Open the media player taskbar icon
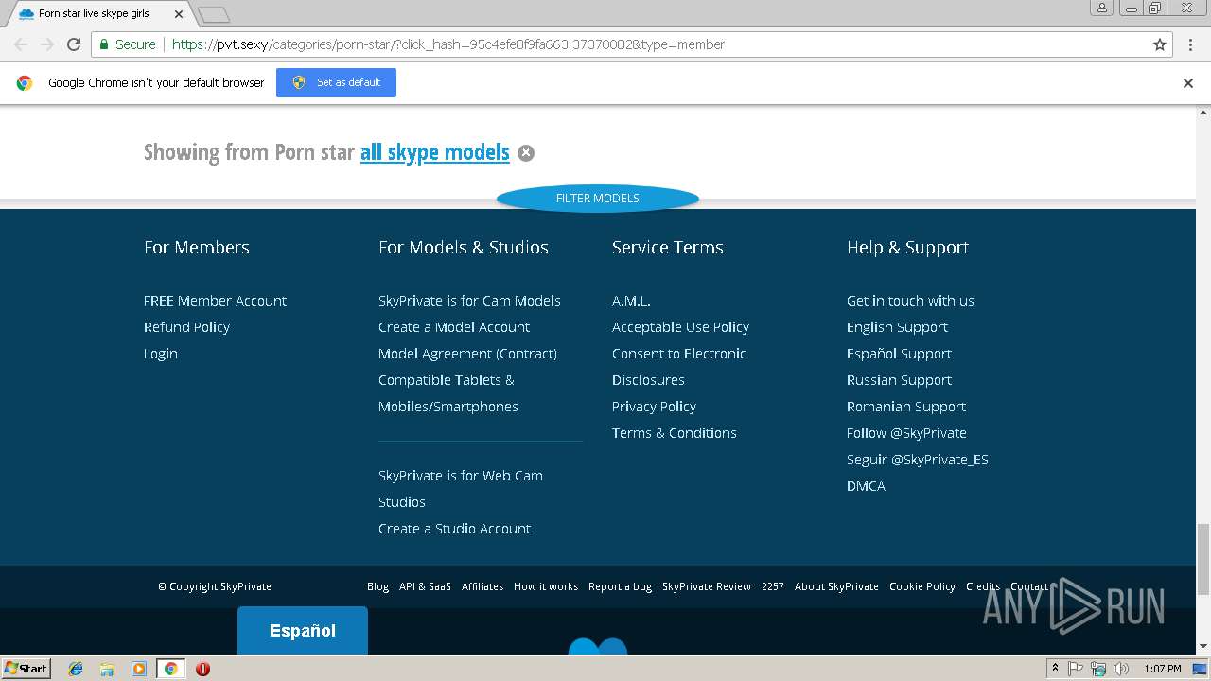The height and width of the screenshot is (681, 1211). [x=139, y=669]
